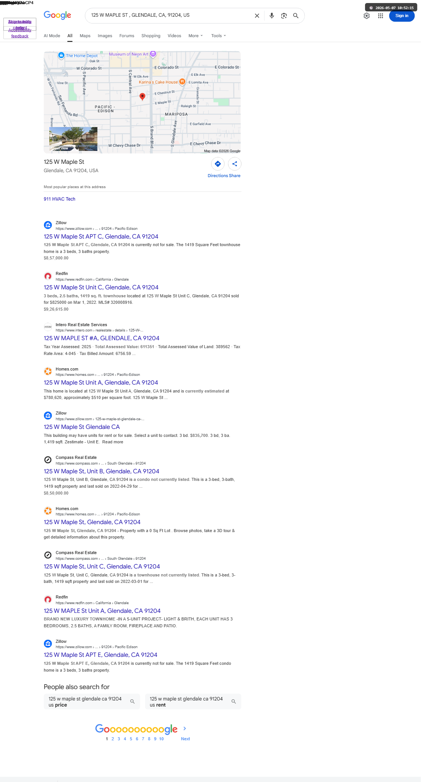The height and width of the screenshot is (782, 426).
Task: Click The Home Depot map marker
Action: pyautogui.click(x=61, y=55)
